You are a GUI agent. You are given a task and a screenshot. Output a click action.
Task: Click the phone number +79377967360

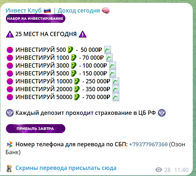148,145
